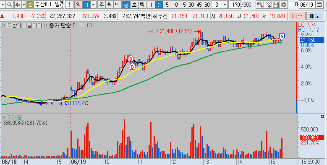Click the add candlestick chart icon
The height and width of the screenshot is (165, 327).
coord(260,5)
